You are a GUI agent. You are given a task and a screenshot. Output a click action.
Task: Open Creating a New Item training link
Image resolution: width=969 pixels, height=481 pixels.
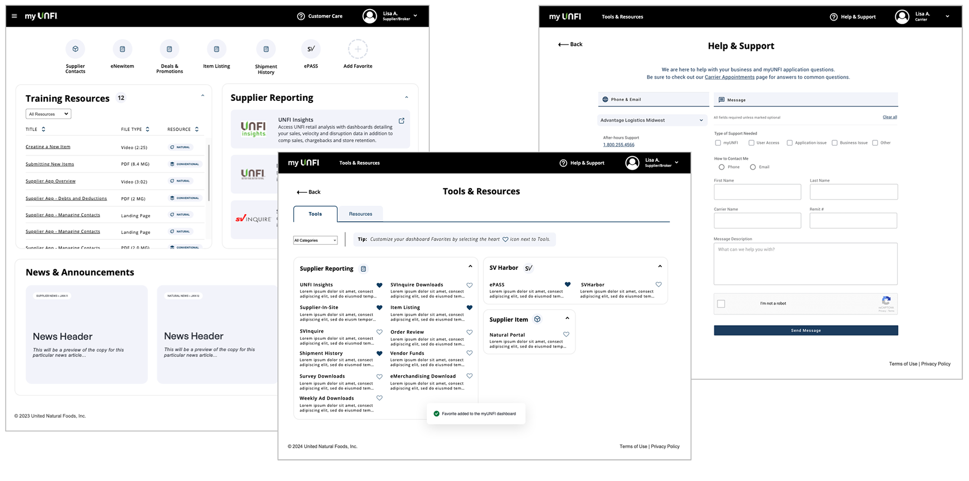click(x=48, y=147)
